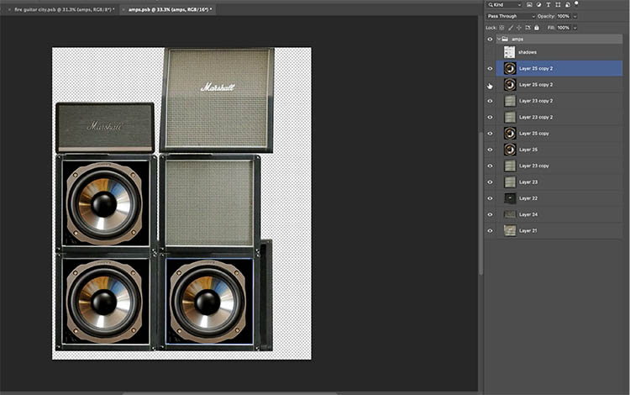Image resolution: width=630 pixels, height=395 pixels.
Task: Lock position move icon
Action: [x=519, y=28]
